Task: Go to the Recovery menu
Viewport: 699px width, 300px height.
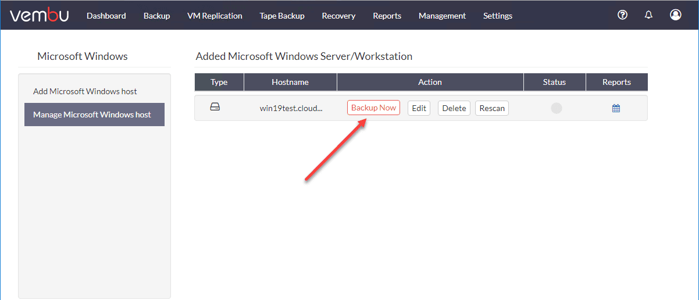Action: pos(338,16)
